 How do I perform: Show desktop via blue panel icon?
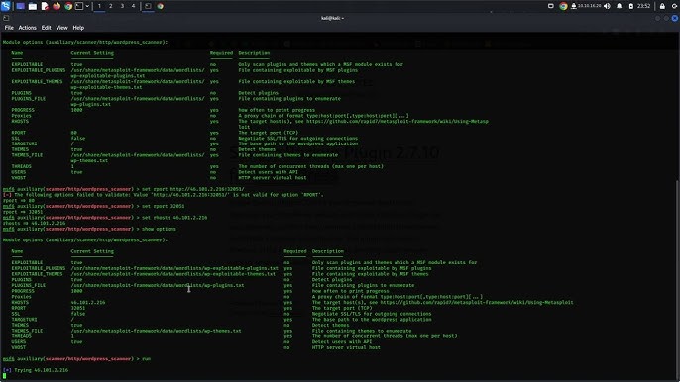(x=21, y=6)
